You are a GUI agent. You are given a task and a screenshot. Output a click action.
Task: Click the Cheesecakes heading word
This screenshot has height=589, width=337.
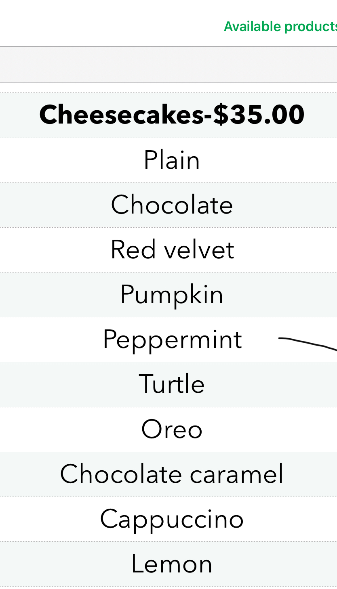[121, 115]
